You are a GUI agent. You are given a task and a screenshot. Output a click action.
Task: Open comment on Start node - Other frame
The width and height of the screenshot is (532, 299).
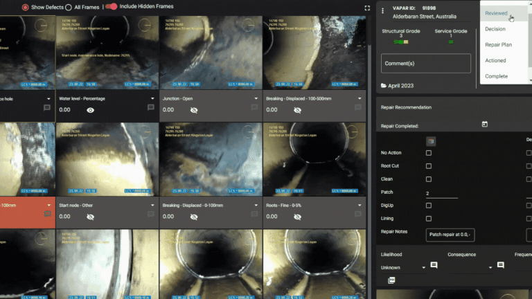tap(150, 215)
